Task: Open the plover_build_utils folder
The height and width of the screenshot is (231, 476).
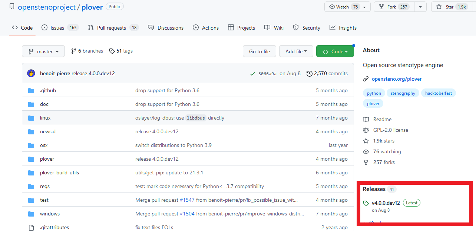Action: coord(59,173)
